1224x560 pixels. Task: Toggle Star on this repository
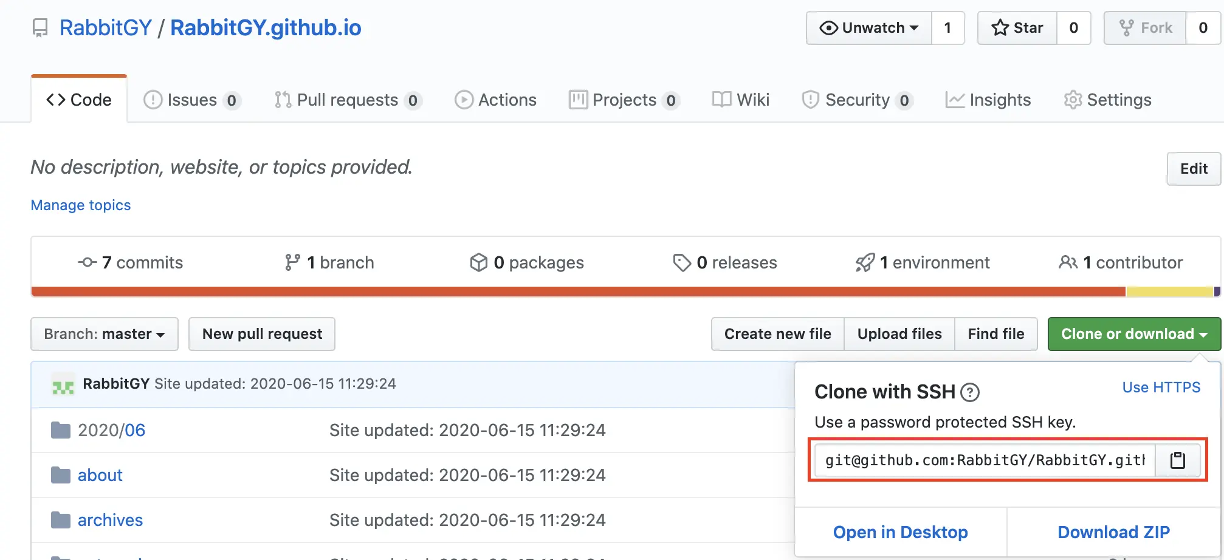1017,28
